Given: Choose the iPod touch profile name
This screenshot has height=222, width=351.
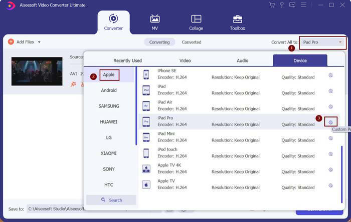Looking at the screenshot, I should click(x=167, y=149).
